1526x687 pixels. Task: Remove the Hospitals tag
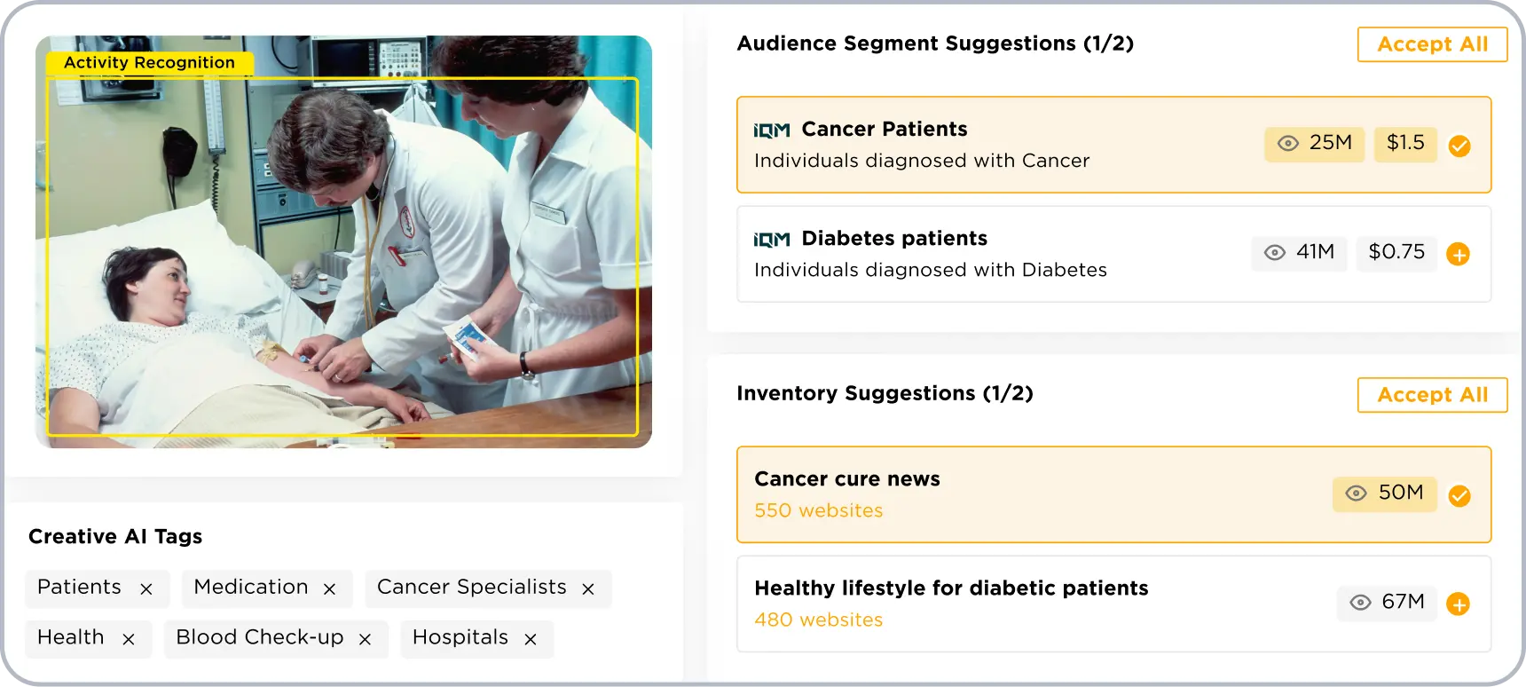click(x=531, y=639)
